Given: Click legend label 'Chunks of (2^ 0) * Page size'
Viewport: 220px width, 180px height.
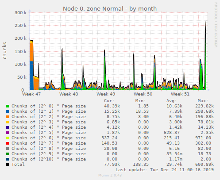Looking at the screenshot, I should (49, 106).
